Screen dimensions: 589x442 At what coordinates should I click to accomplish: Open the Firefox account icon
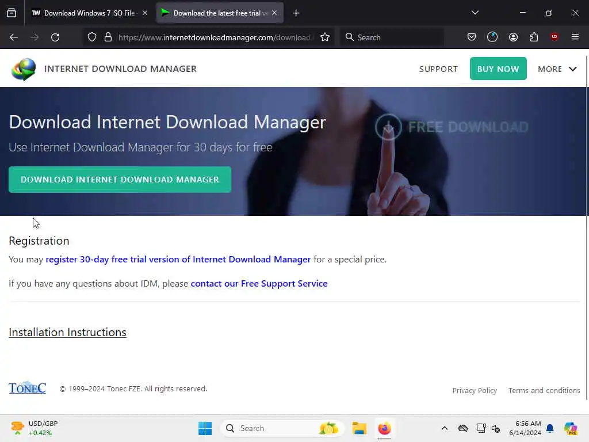click(x=513, y=37)
